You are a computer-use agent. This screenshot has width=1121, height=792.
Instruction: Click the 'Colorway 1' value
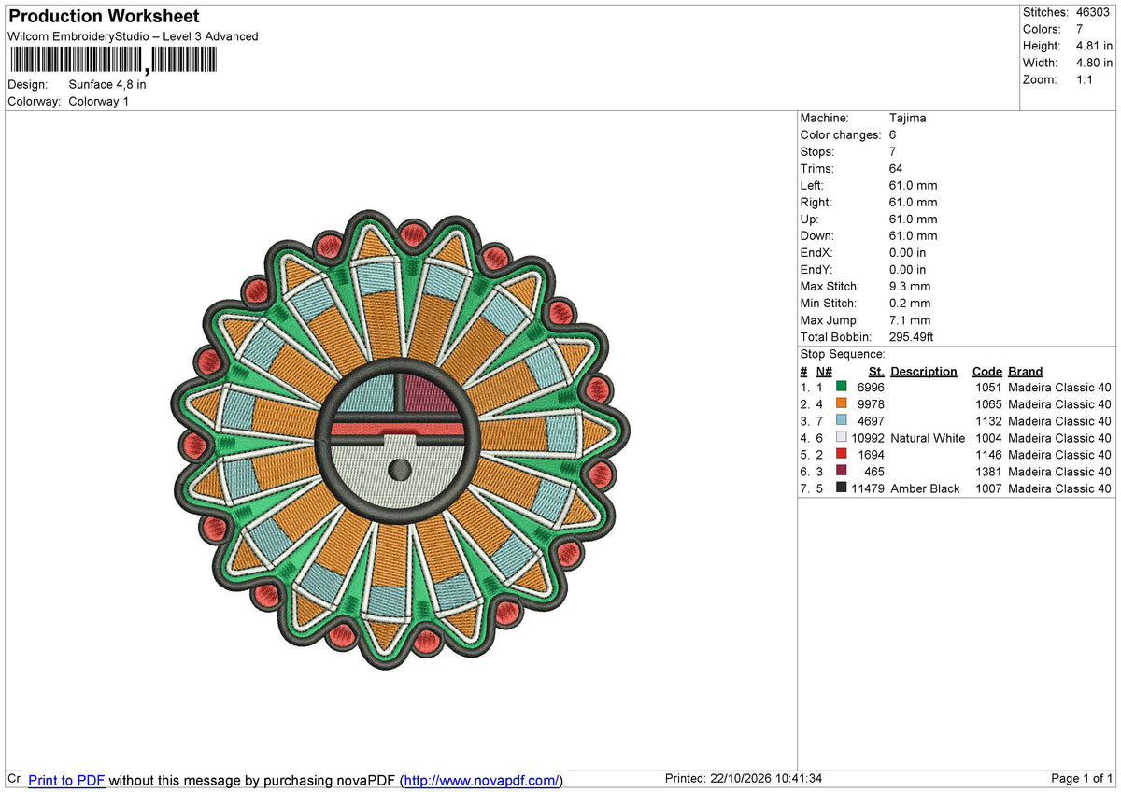[99, 101]
